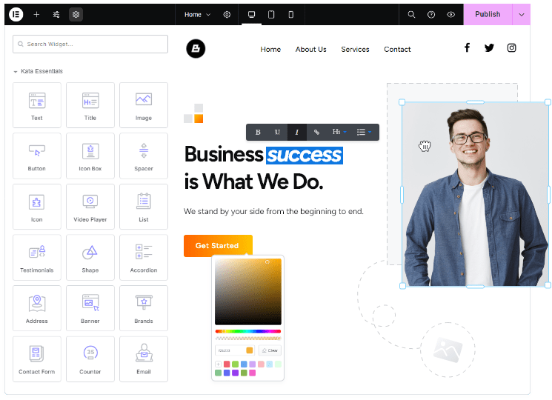552x400 pixels.
Task: Open page settings gear icon
Action: tap(227, 14)
